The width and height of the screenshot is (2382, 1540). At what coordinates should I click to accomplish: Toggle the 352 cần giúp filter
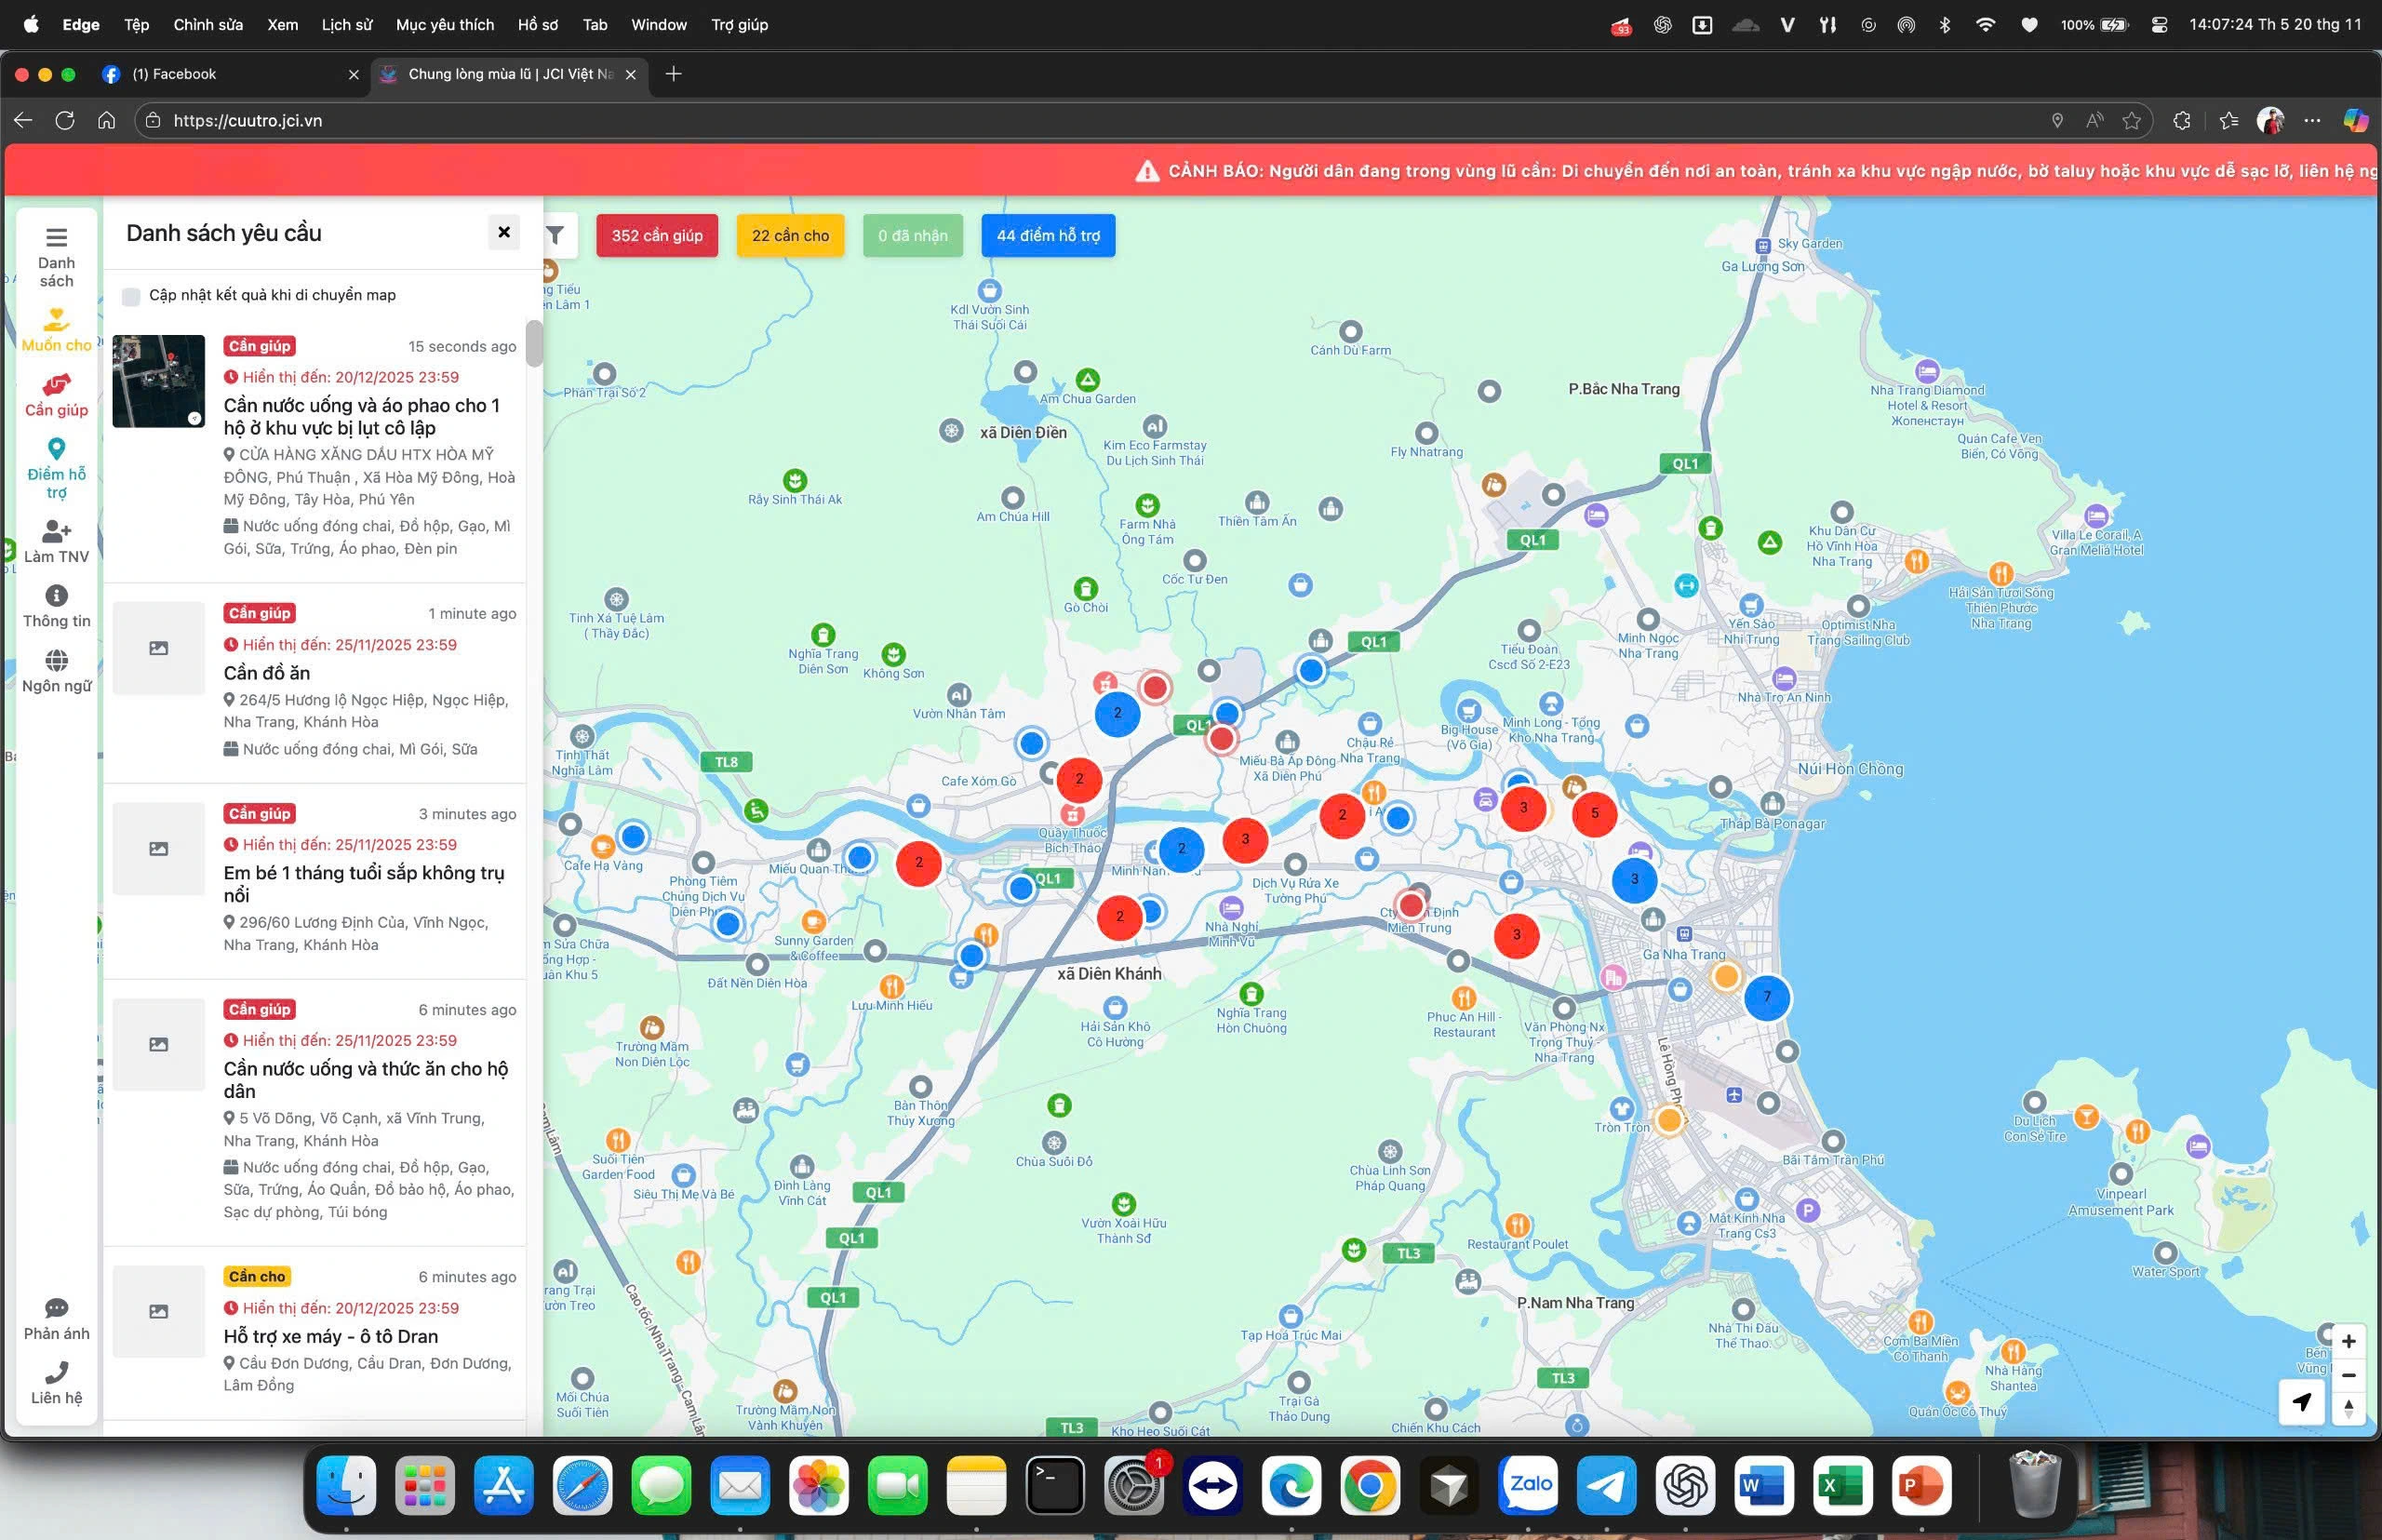click(657, 236)
